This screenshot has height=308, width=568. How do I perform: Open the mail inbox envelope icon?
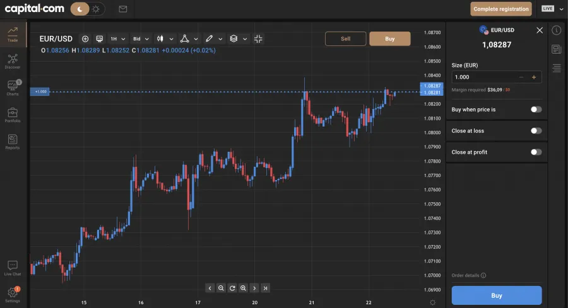click(123, 9)
